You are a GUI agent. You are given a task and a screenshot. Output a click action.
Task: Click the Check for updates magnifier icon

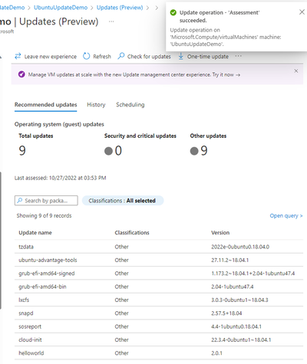(x=121, y=56)
